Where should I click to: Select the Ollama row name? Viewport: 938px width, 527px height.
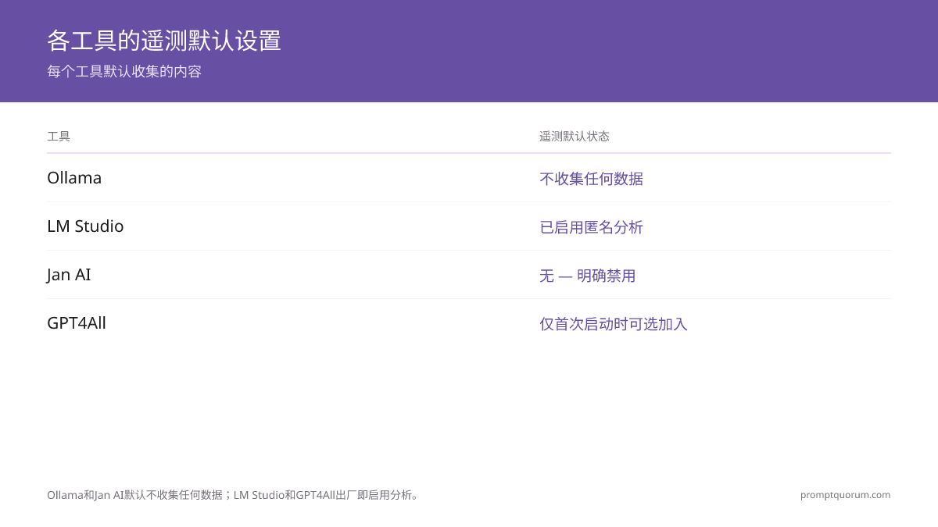coord(74,178)
